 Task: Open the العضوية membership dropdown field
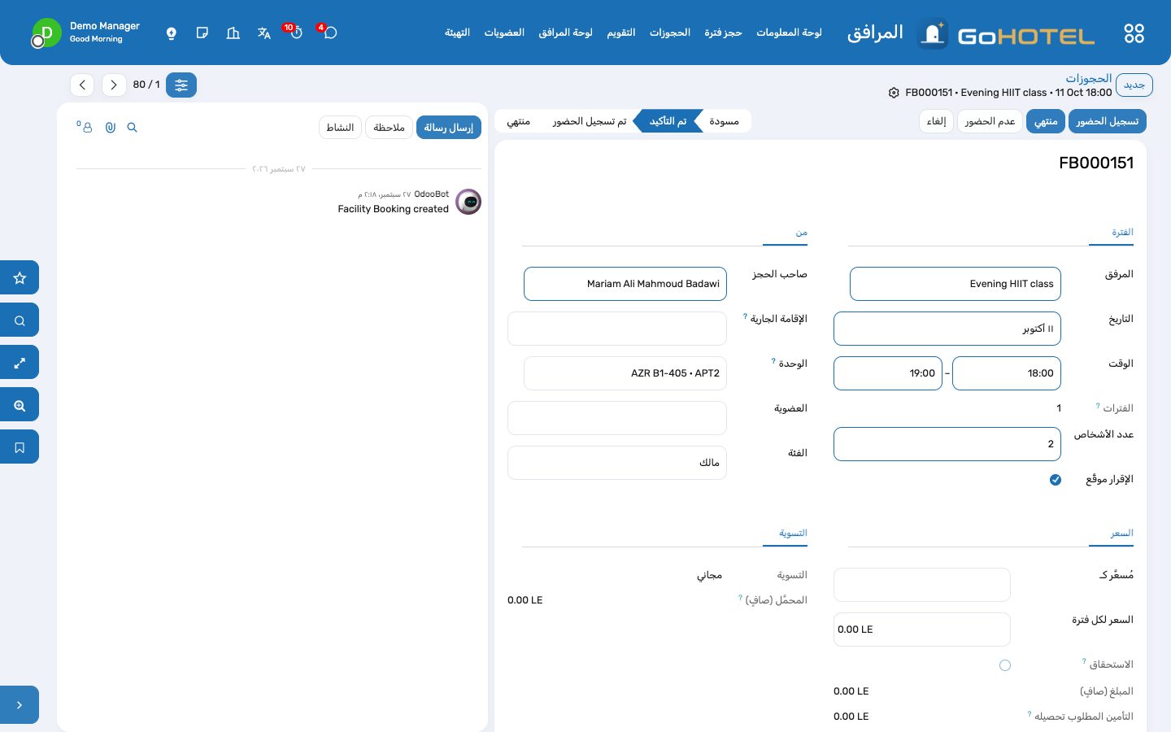coord(617,418)
